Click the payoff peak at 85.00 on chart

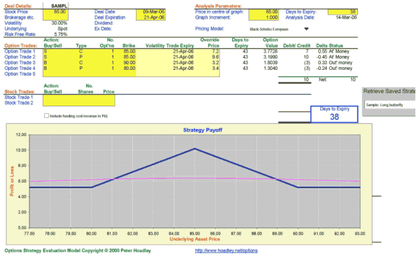pyautogui.click(x=194, y=149)
